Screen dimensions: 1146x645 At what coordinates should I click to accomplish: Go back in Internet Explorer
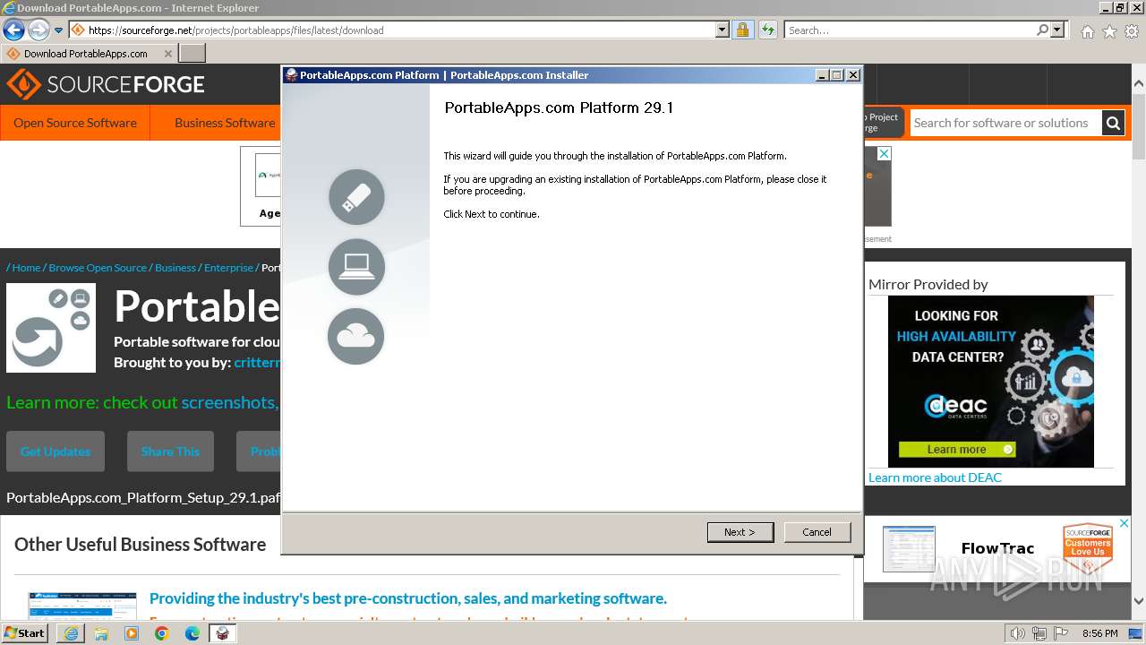13,30
